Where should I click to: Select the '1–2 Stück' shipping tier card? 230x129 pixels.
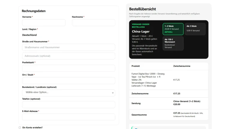tap(173, 29)
